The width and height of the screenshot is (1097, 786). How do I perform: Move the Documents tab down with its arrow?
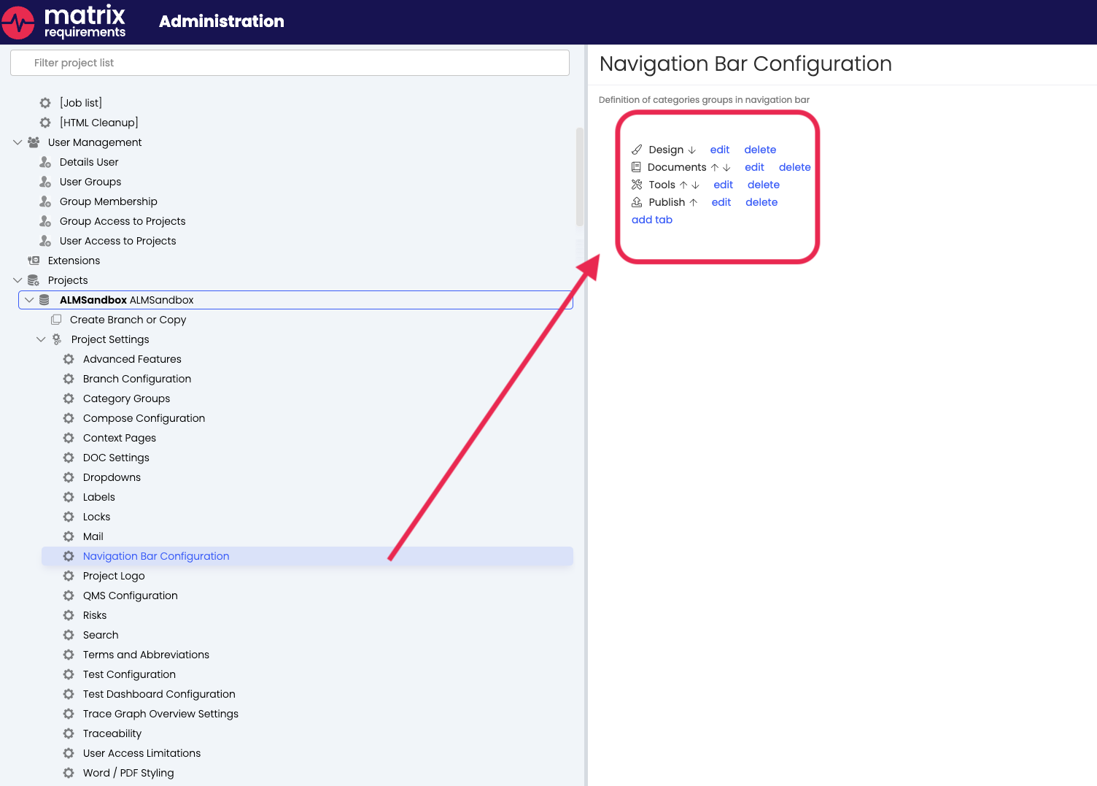tap(726, 167)
